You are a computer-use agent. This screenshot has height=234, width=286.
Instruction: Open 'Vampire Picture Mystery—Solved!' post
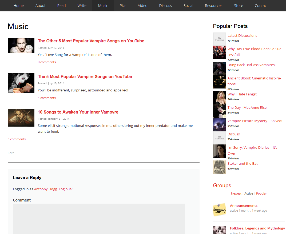coord(255,121)
